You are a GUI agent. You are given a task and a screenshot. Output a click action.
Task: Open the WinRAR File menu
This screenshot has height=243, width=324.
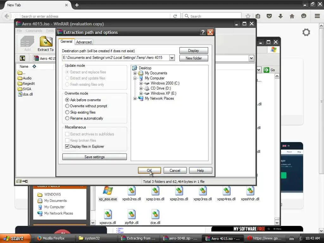point(19,31)
